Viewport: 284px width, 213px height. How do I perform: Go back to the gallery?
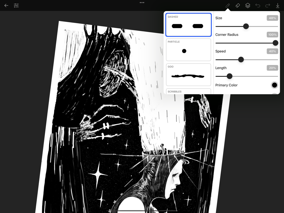tap(6, 5)
